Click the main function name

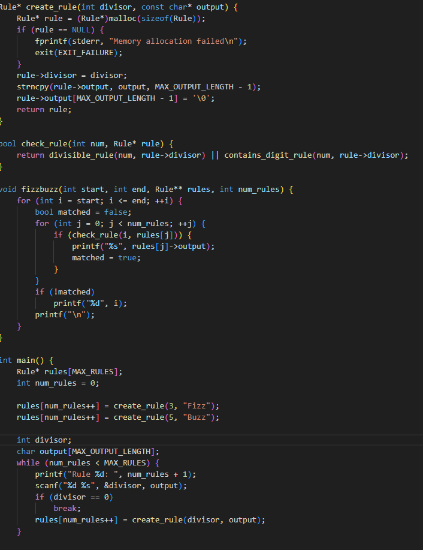[x=26, y=360]
